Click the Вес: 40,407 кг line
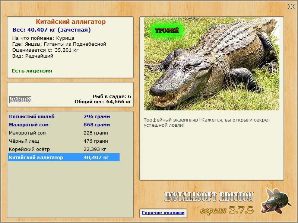 coord(51,30)
